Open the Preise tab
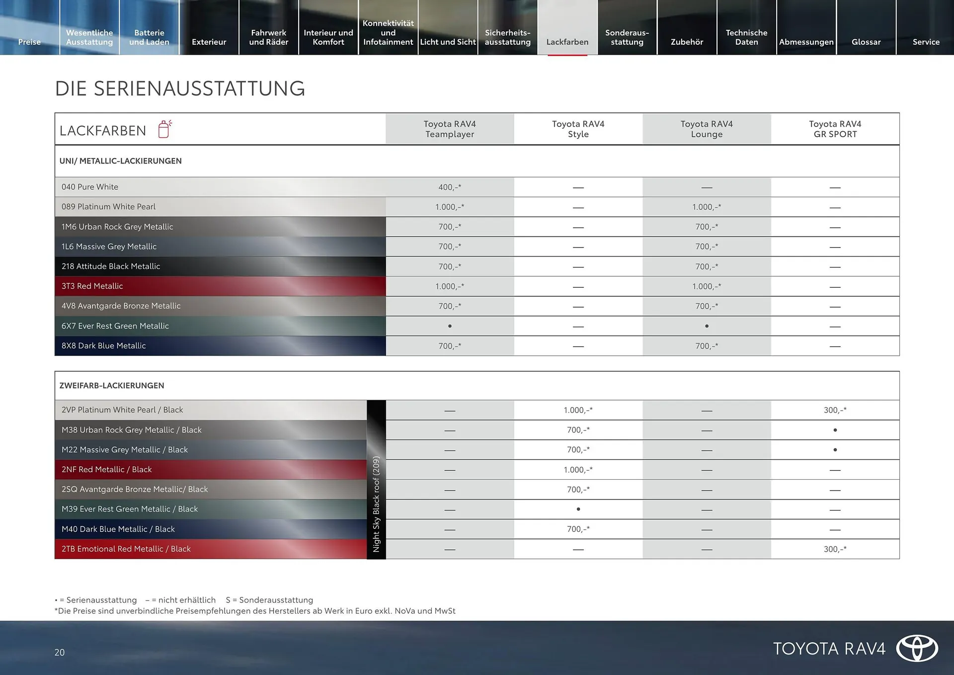 pyautogui.click(x=29, y=42)
